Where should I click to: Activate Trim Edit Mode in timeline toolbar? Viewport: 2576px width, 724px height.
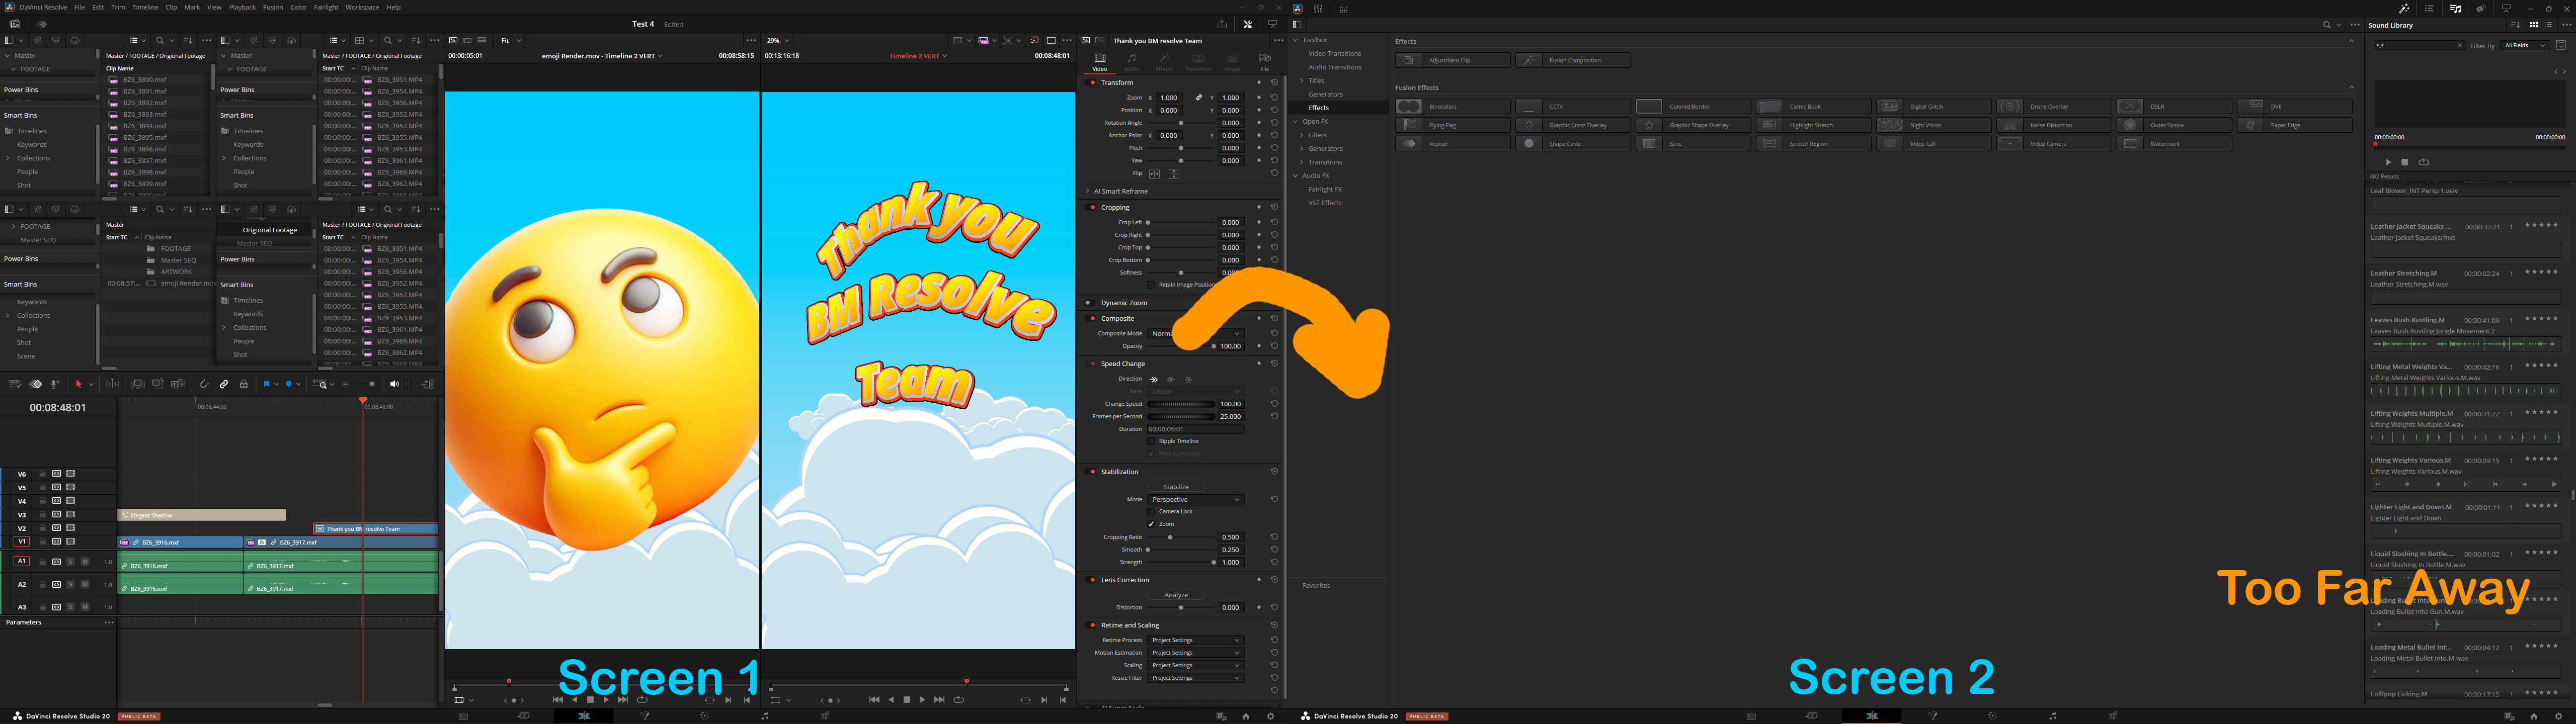point(112,384)
